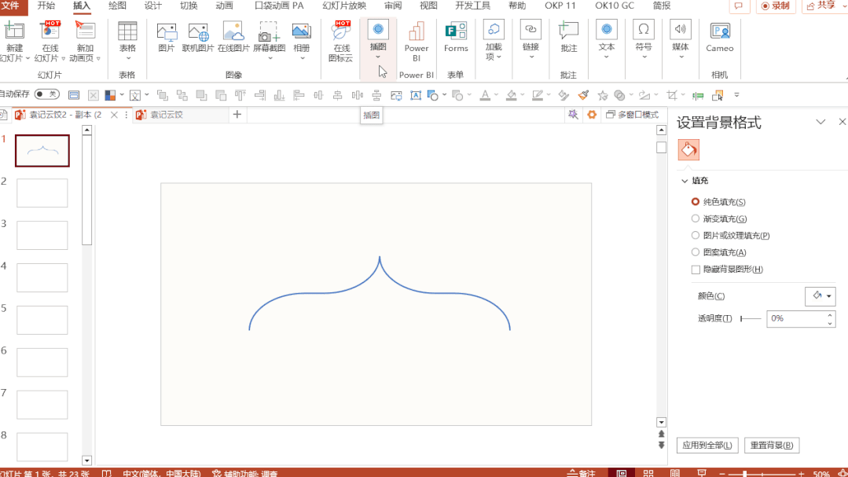Expand the 符号 dropdown arrow
848x477 pixels.
644,57
